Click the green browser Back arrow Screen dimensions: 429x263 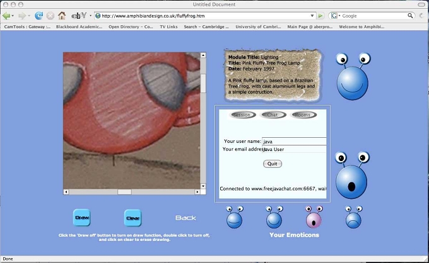(6, 16)
